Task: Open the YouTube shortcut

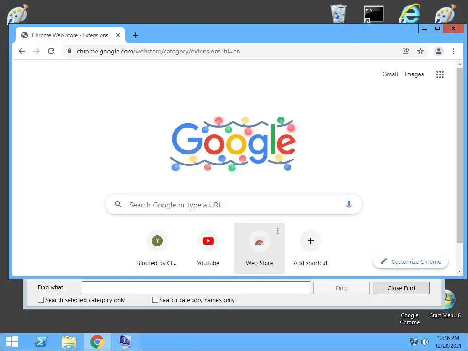Action: point(208,248)
